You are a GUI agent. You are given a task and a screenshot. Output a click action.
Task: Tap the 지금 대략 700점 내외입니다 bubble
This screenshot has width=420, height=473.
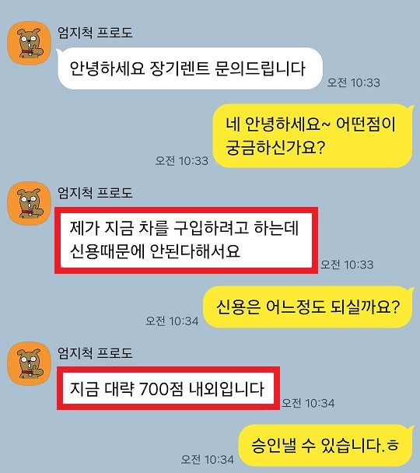168,388
